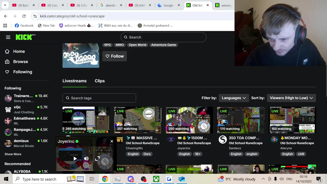Image resolution: width=327 pixels, height=184 pixels.
Task: Click the 18+ tag on Joyerino stream
Action: pyautogui.click(x=197, y=154)
